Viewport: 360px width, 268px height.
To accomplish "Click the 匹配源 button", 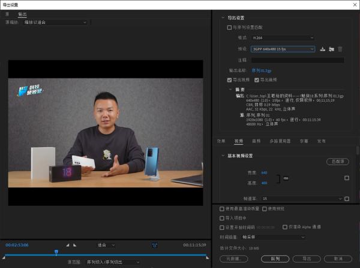I will 337,162.
